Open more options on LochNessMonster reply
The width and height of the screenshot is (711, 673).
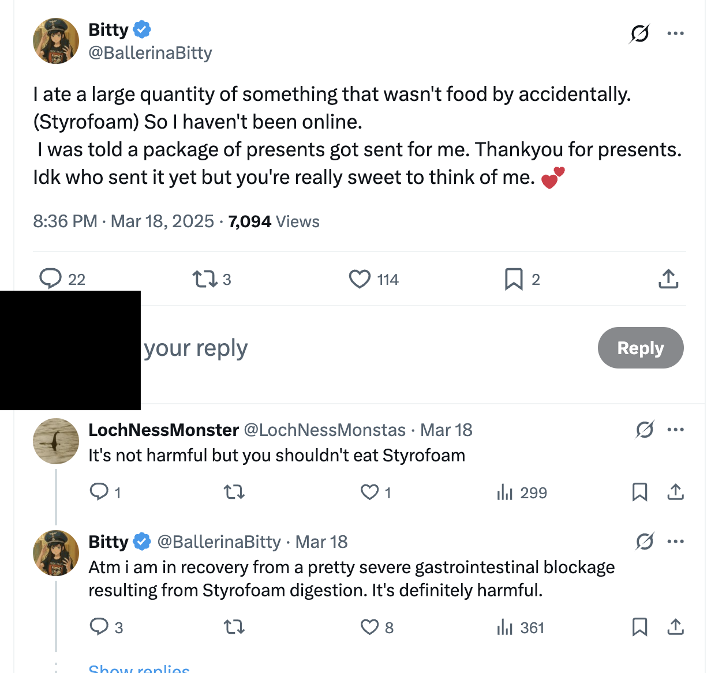click(675, 430)
